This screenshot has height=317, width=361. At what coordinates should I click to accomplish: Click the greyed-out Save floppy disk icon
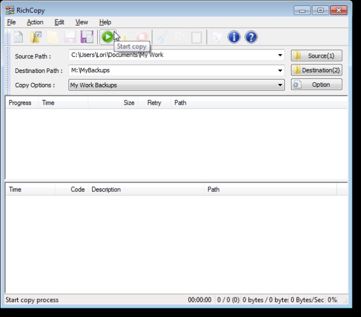[69, 37]
